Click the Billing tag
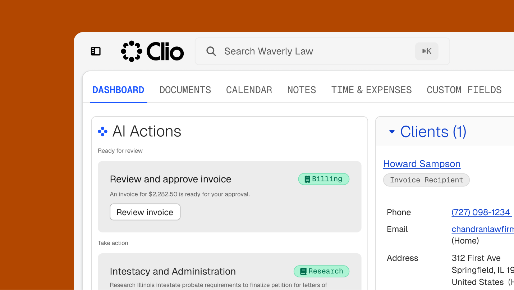The height and width of the screenshot is (290, 514). pos(323,179)
